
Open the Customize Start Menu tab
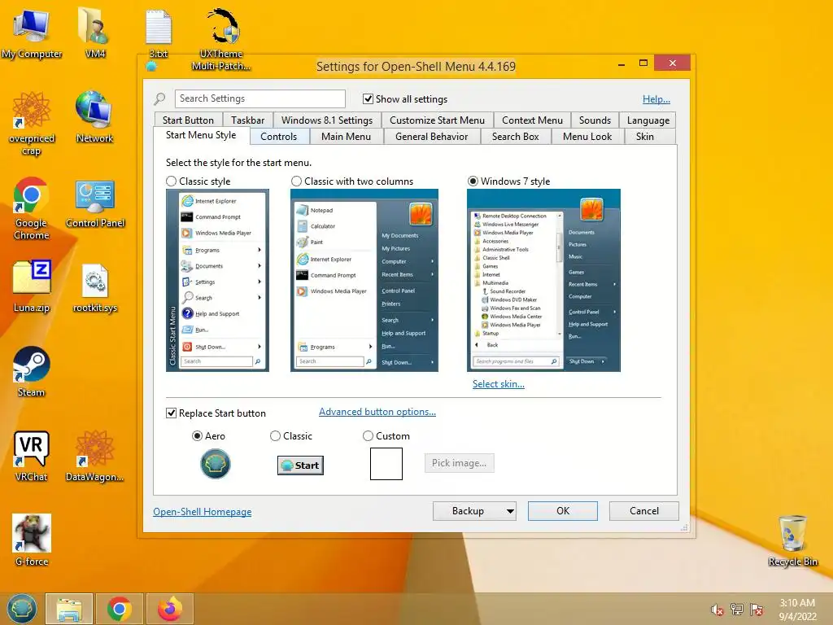(437, 120)
